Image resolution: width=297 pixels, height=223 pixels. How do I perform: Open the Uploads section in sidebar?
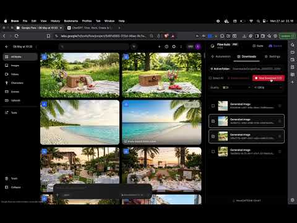20,100
